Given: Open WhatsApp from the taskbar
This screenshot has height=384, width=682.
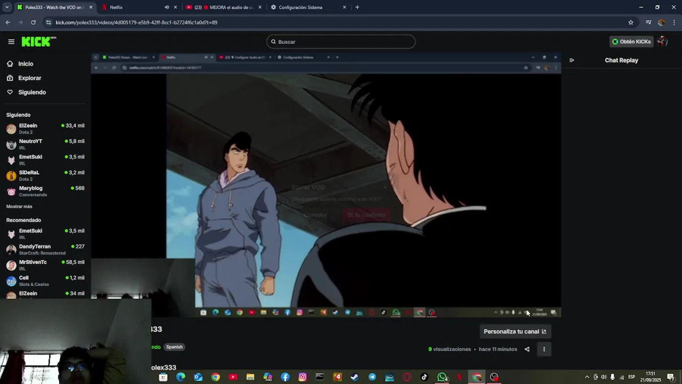Looking at the screenshot, I should (x=442, y=377).
